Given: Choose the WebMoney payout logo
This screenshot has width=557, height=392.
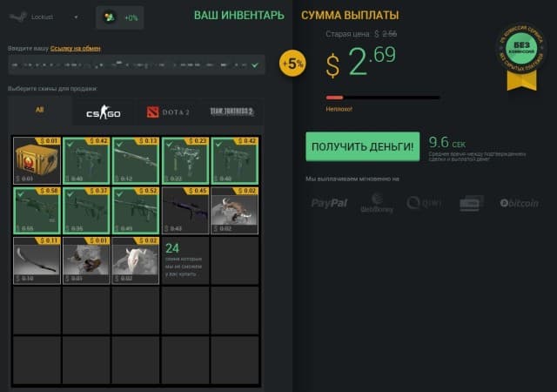Looking at the screenshot, I should tap(377, 203).
